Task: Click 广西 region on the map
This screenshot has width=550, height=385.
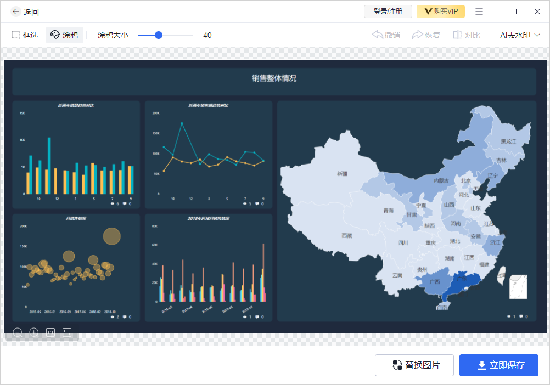Action: coord(435,282)
